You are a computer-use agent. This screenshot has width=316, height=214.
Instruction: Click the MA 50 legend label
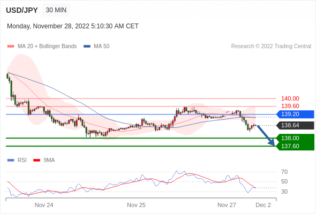click(x=102, y=47)
